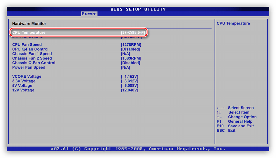Screen dimensions: 276x158
Task: Open CPU Q-Fan Control Disabled option
Action: [130, 49]
